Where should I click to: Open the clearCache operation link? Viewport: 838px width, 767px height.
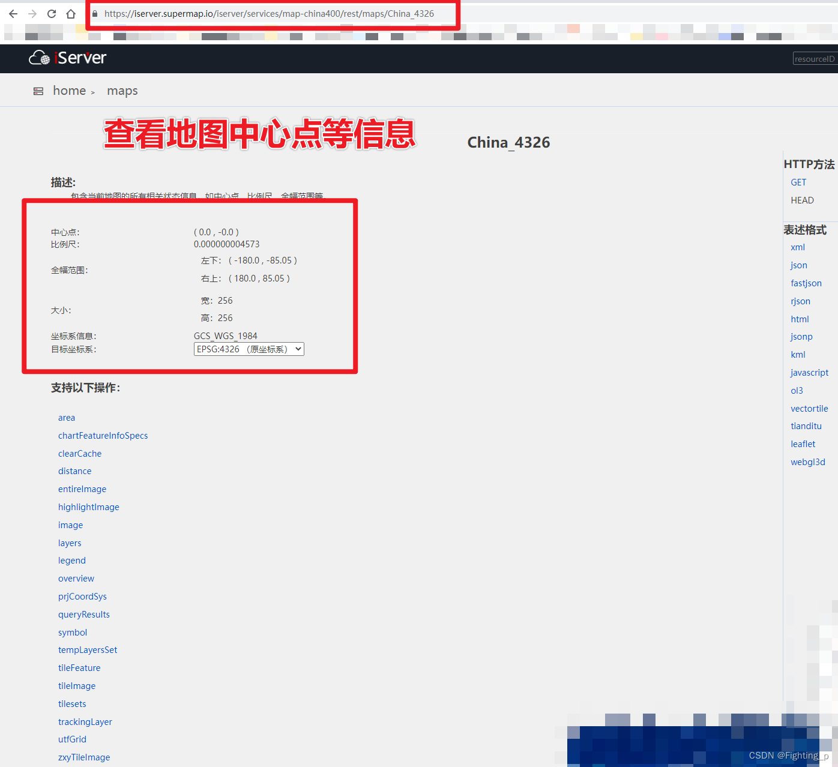coord(80,454)
